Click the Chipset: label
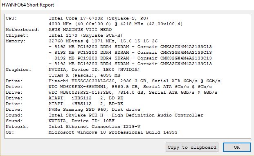Viewport: 254px width, 156px height. tap(17, 35)
